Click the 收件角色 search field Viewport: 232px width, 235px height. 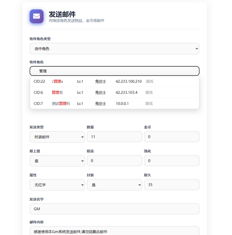pos(114,71)
